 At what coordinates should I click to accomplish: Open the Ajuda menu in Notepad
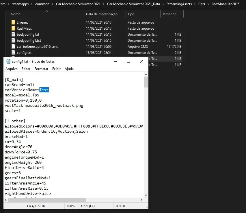click(69, 69)
